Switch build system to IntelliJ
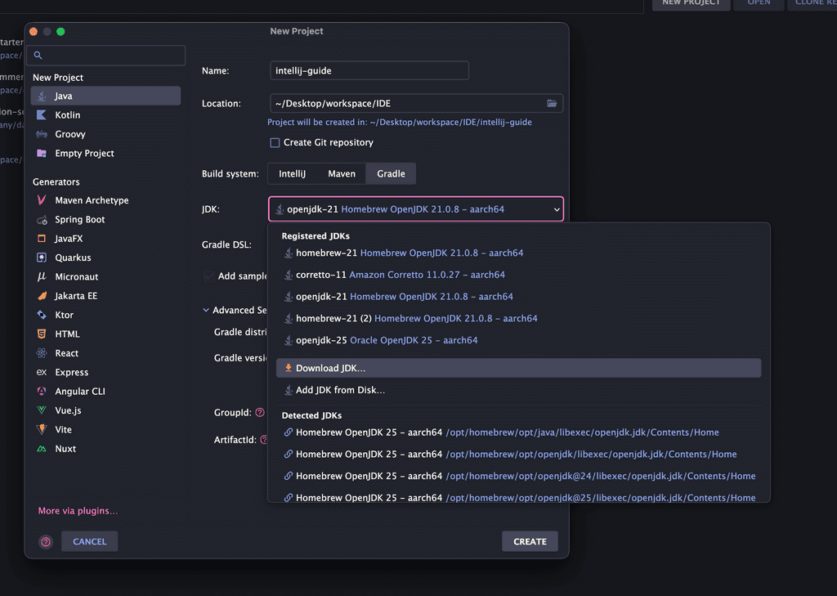Screen dimensions: 837x596 coord(292,174)
